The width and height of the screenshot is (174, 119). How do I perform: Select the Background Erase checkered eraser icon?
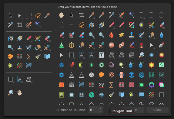(72, 35)
